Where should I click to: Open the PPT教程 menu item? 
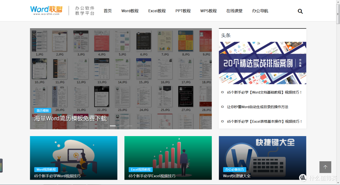183,11
